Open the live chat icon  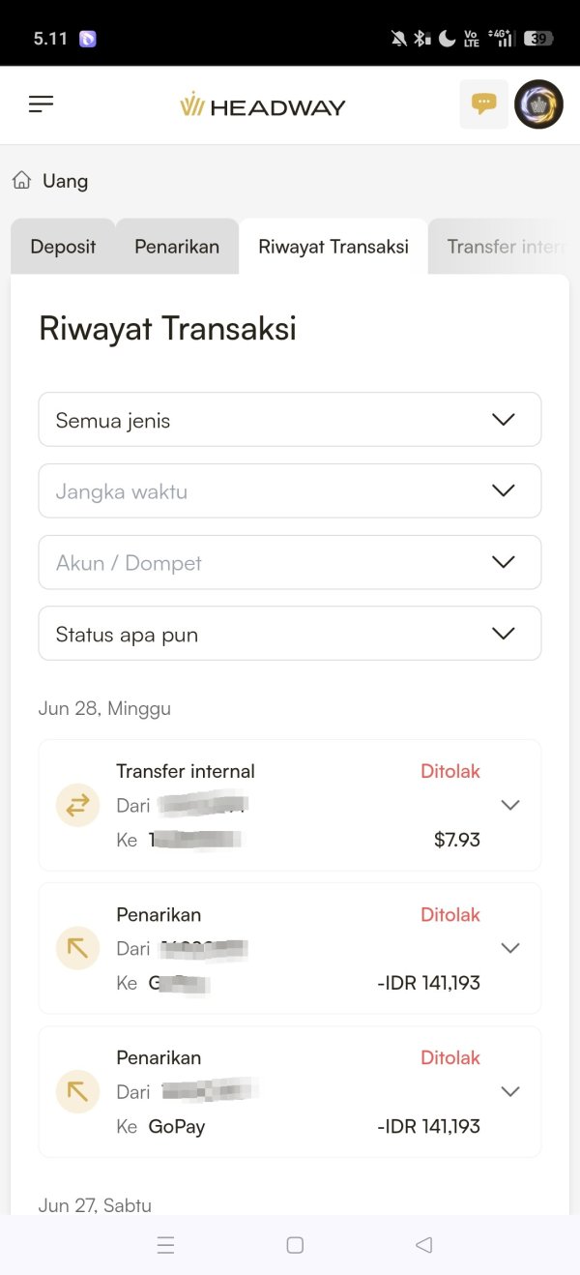point(483,104)
